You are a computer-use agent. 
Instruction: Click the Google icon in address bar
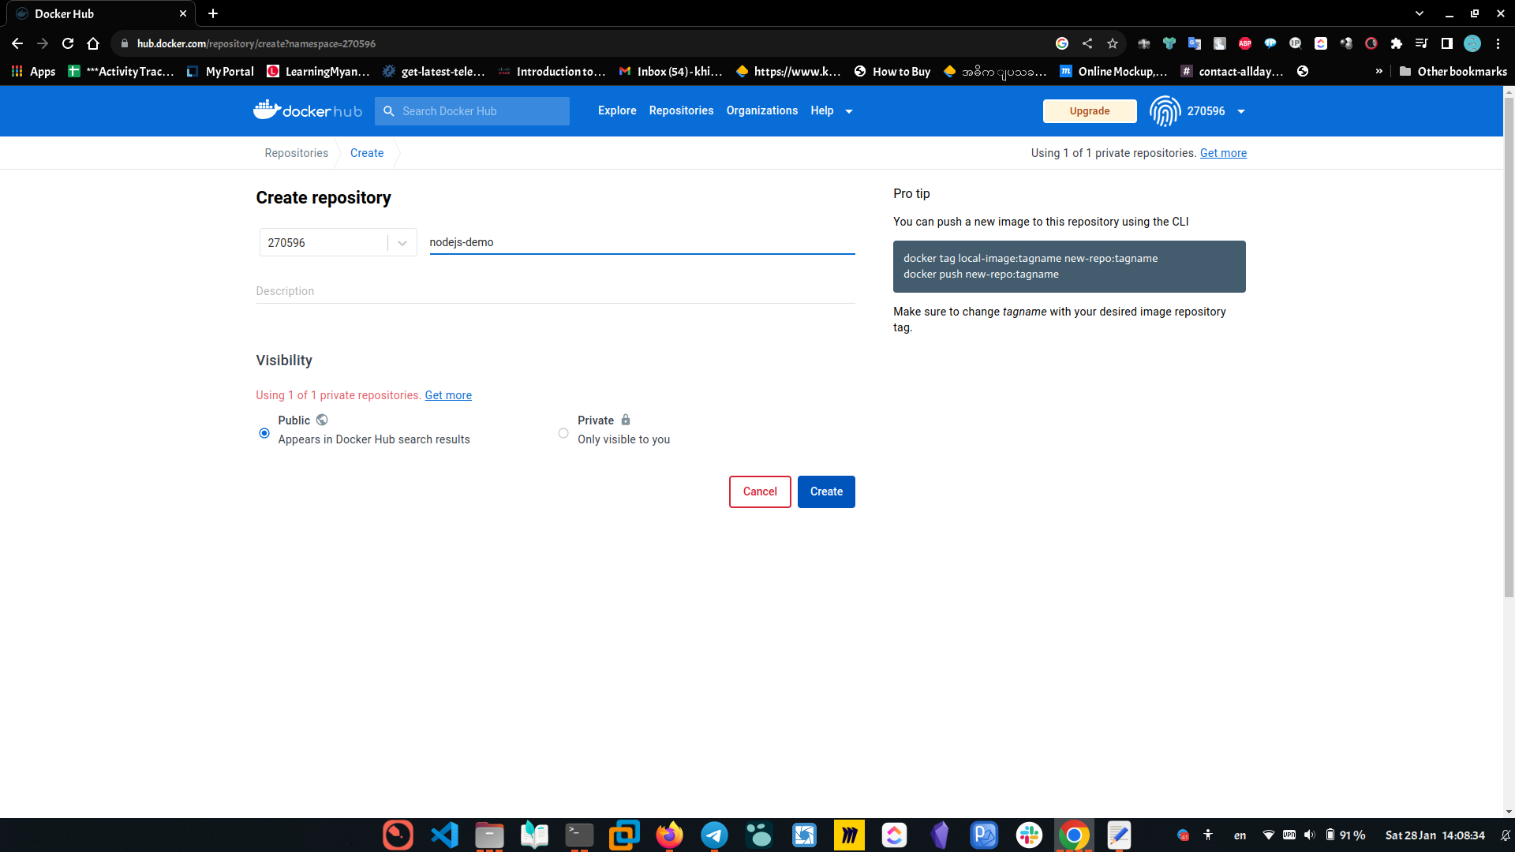pos(1062,43)
